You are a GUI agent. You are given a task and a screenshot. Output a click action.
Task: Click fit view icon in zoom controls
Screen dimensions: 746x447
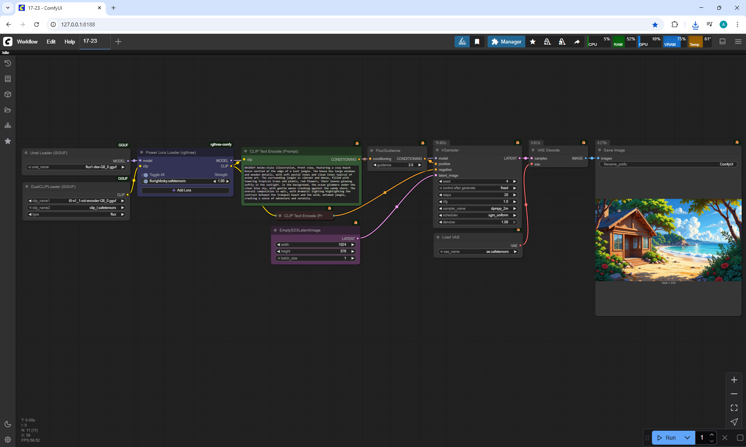734,408
